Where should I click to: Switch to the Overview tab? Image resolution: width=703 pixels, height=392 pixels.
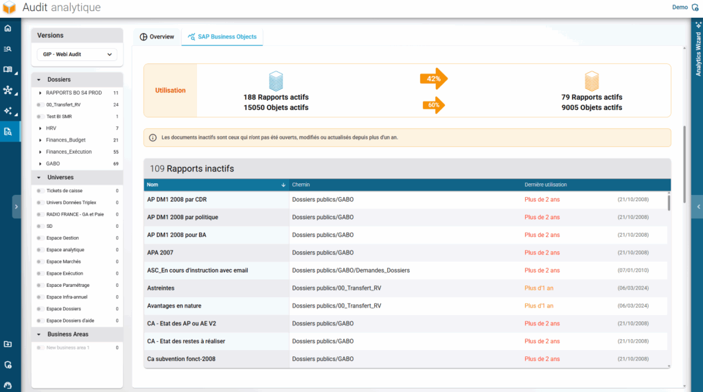click(157, 37)
